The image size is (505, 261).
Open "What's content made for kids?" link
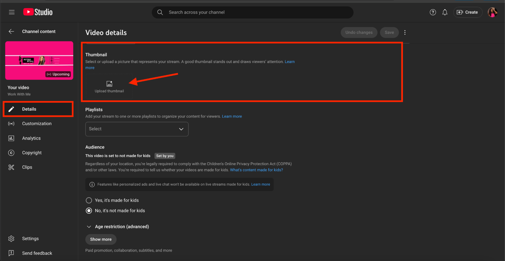(x=256, y=170)
